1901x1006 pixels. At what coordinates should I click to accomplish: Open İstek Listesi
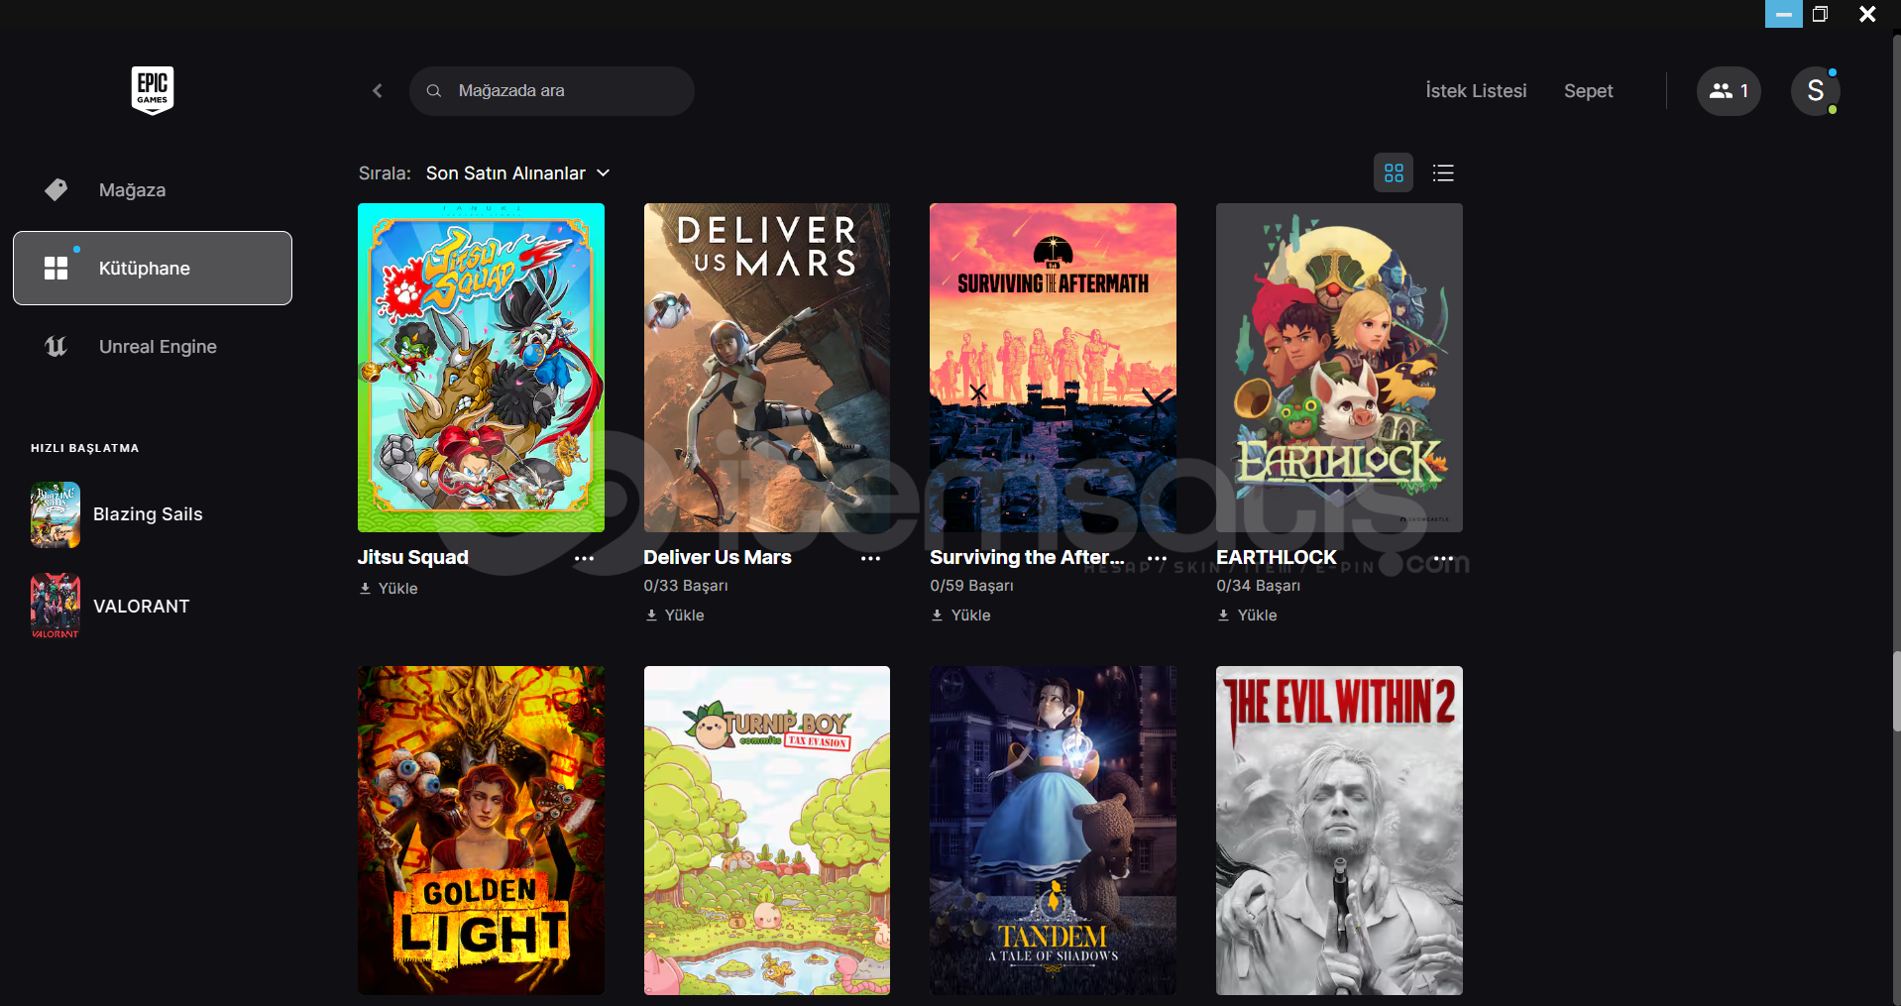[1476, 90]
